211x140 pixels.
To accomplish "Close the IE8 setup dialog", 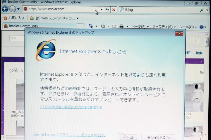I will coord(179,34).
